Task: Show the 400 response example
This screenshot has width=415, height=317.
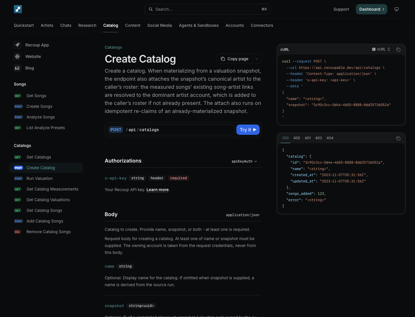Action: pos(297,138)
